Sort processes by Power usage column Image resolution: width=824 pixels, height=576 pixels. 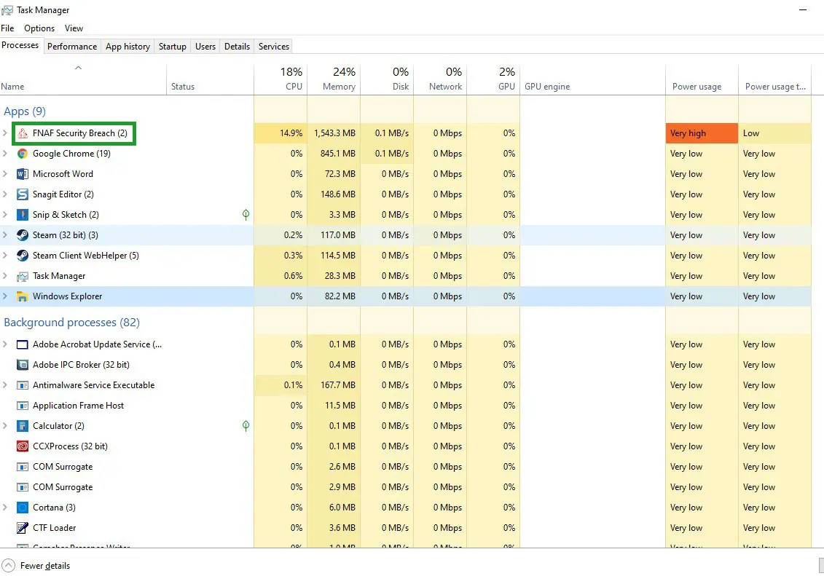coord(702,79)
